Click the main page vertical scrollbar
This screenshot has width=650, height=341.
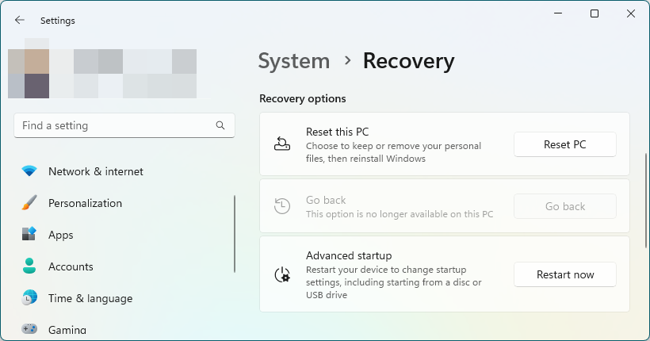[x=646, y=201]
